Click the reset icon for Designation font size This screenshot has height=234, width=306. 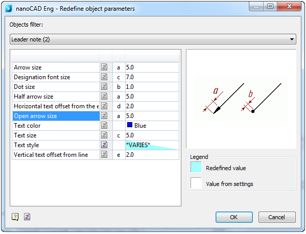tap(104, 77)
